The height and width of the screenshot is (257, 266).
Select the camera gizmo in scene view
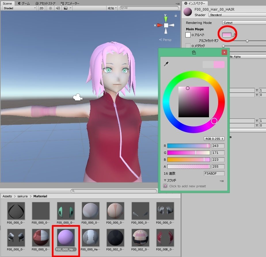click(77, 97)
